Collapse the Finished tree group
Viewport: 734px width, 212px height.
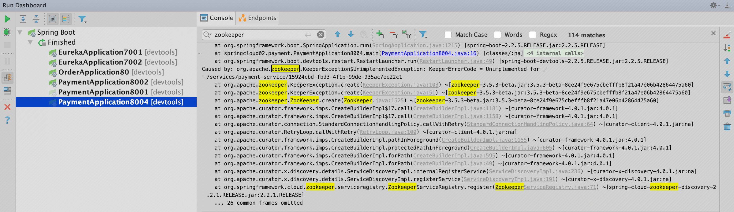[30, 43]
